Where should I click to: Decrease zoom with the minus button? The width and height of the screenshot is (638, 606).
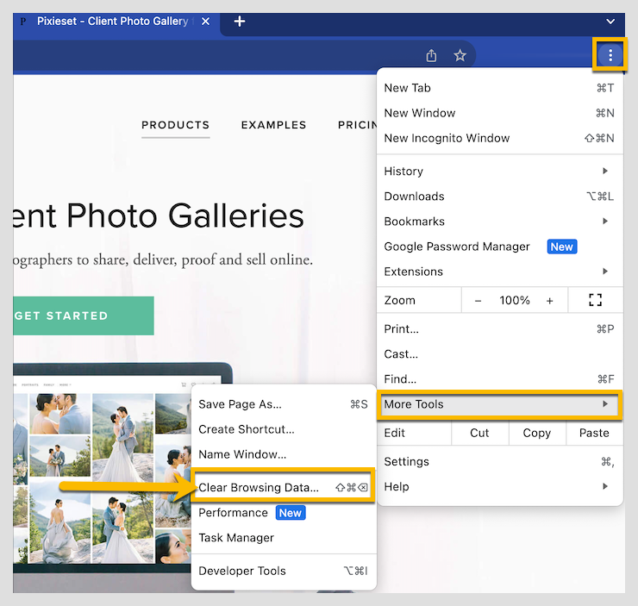point(478,300)
